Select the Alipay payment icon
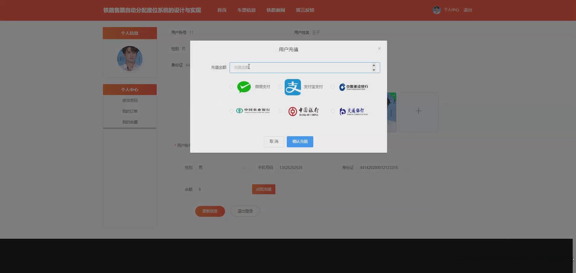Image resolution: width=576 pixels, height=273 pixels. [293, 87]
